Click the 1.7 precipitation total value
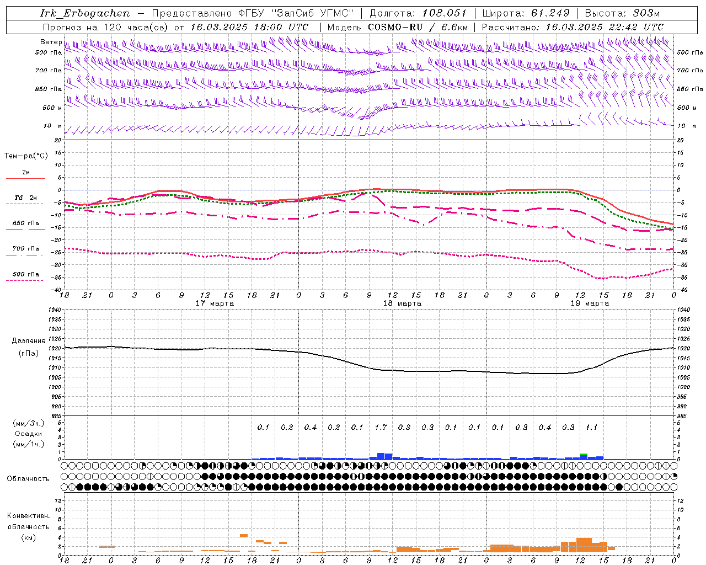The image size is (706, 565). pyautogui.click(x=381, y=427)
